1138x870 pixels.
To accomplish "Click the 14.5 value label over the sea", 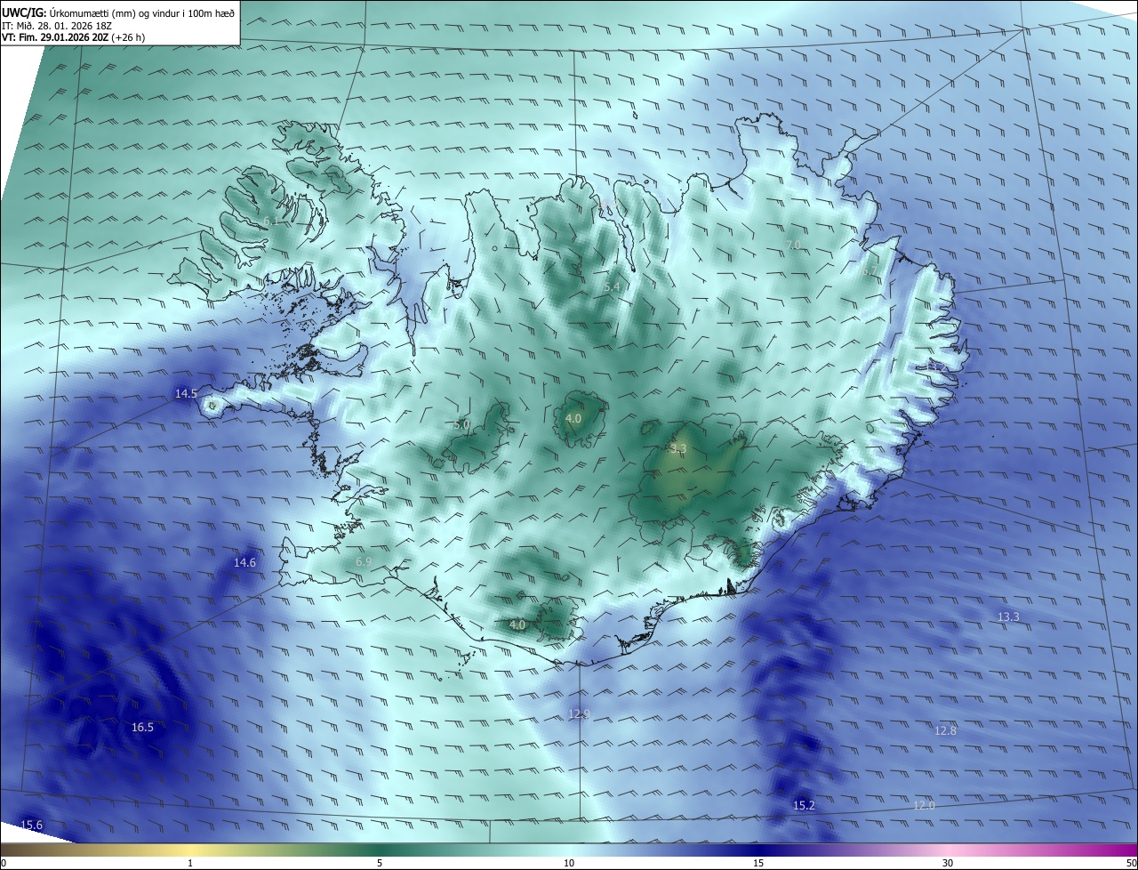I will (x=186, y=393).
